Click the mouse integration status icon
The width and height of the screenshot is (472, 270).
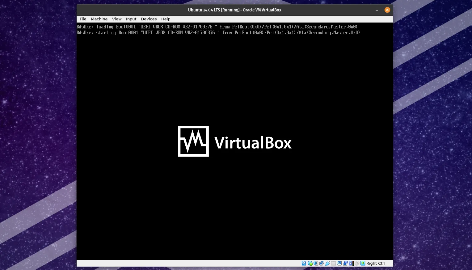357,263
